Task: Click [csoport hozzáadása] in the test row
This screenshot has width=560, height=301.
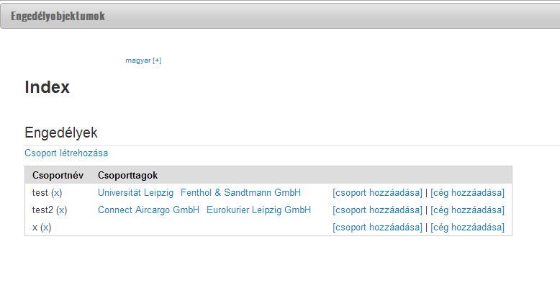Action: point(377,193)
